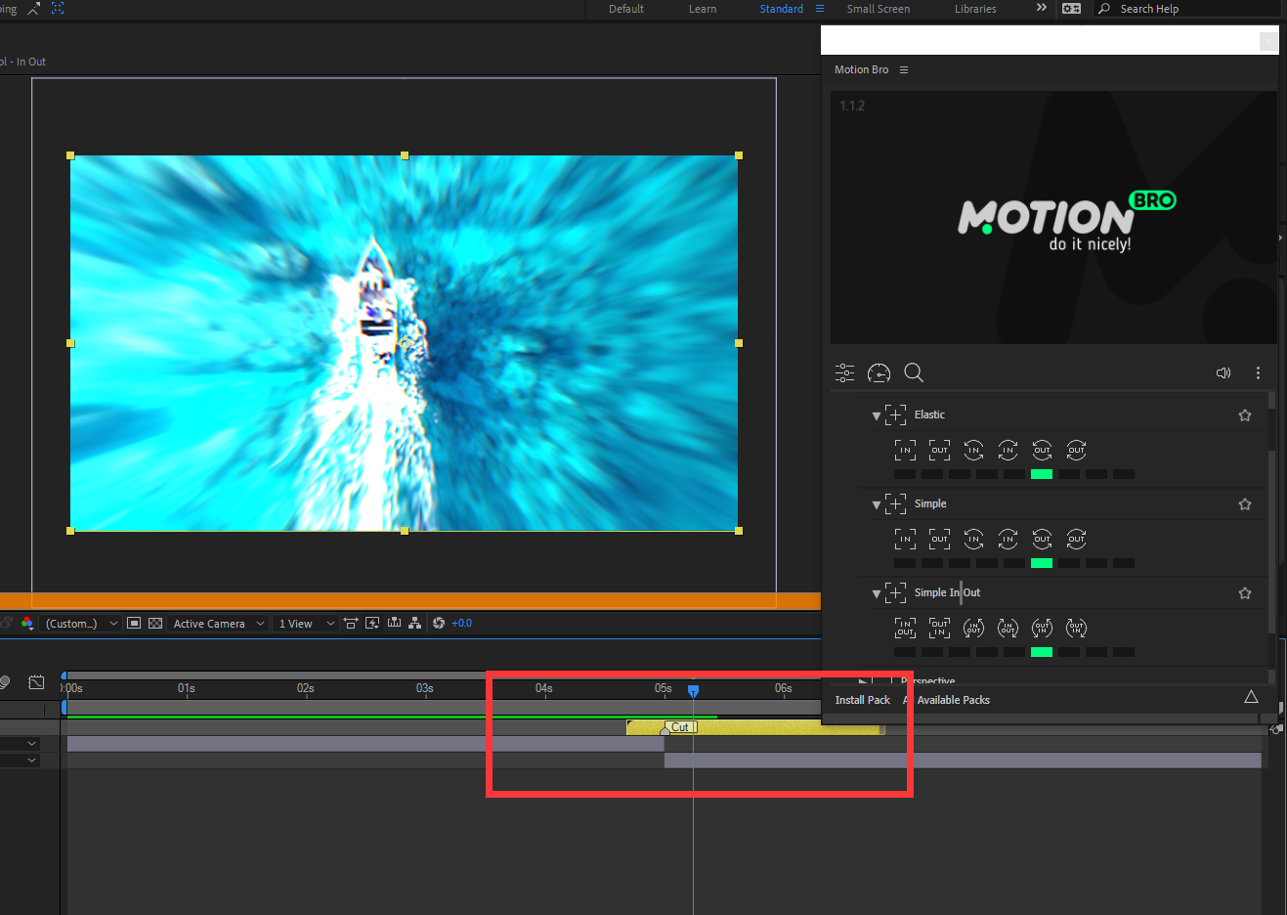Screen dimensions: 1287x915
Task: Mute Motion Bro sound speaker icon
Action: pos(1223,372)
